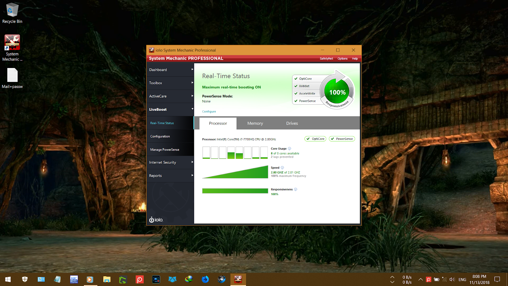Click the core usage bar chart
The image size is (508, 286).
coord(235,153)
